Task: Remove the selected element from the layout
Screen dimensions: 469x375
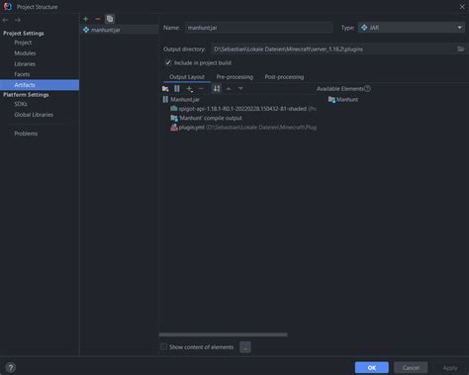Action: (x=201, y=89)
